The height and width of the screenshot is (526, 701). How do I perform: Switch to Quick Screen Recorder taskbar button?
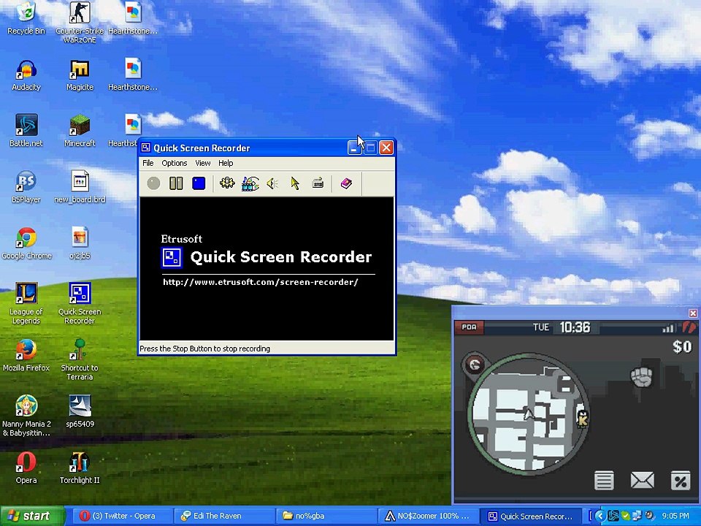click(x=531, y=516)
